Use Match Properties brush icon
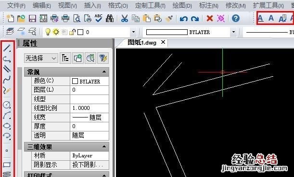The image size is (294, 177). pyautogui.click(x=169, y=19)
